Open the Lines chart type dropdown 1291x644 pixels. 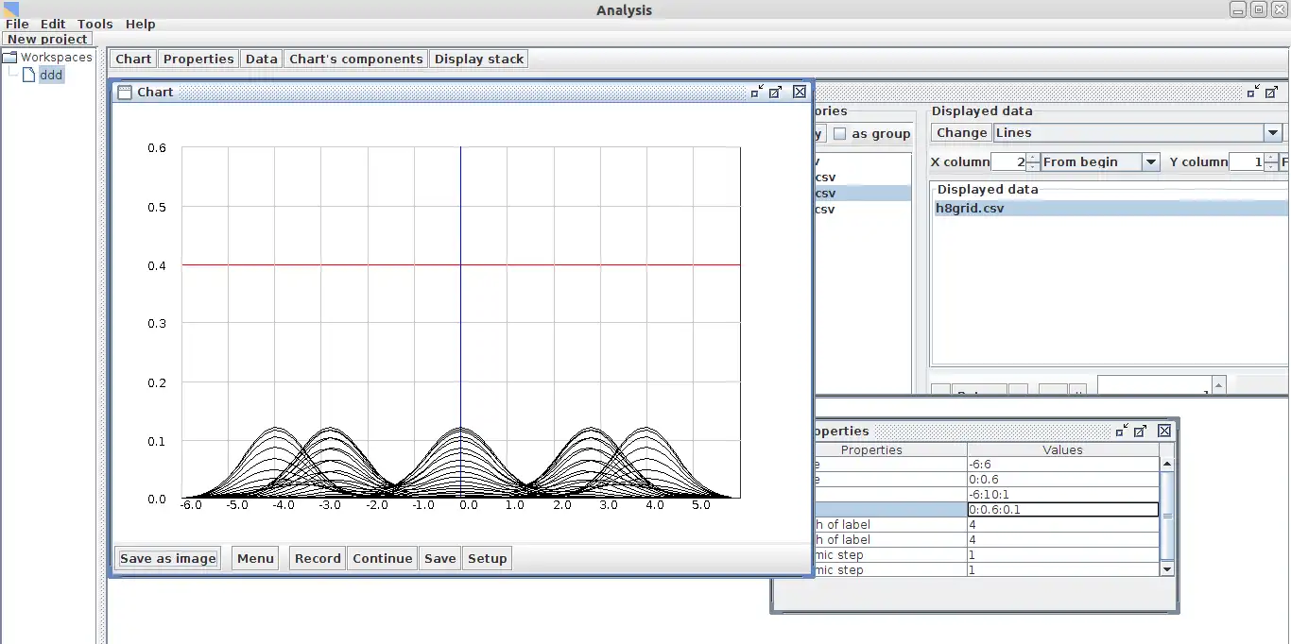pyautogui.click(x=1273, y=133)
